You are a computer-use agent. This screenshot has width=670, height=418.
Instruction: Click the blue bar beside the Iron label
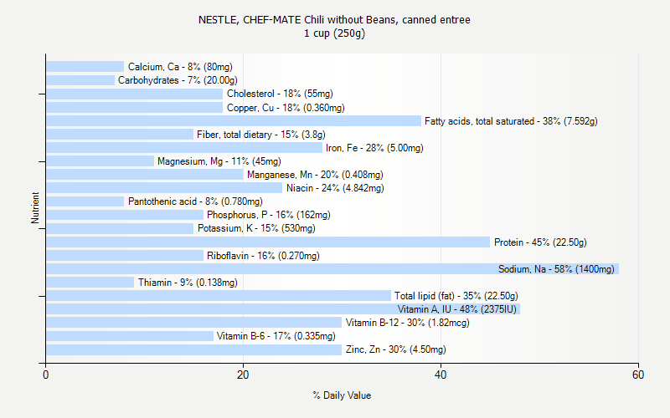click(184, 148)
